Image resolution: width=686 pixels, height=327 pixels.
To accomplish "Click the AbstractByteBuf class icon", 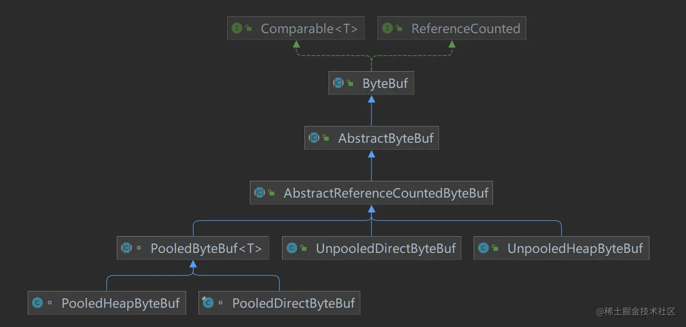I will coord(314,138).
